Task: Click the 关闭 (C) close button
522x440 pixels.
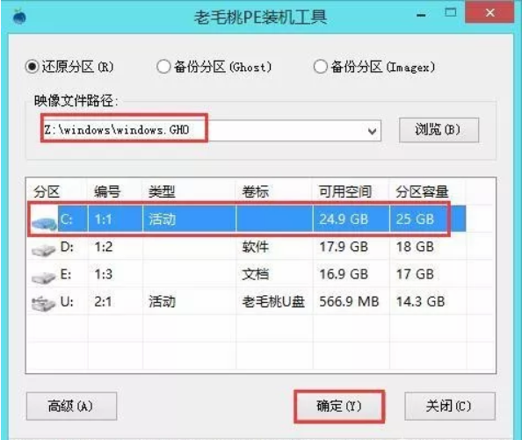Action: 449,406
